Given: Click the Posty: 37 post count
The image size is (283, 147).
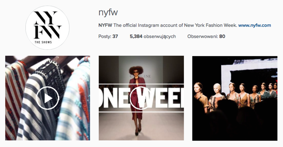Looking at the screenshot, I should click(x=108, y=36).
